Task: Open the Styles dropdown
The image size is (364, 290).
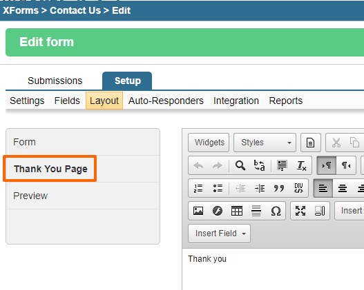Action: pos(265,143)
